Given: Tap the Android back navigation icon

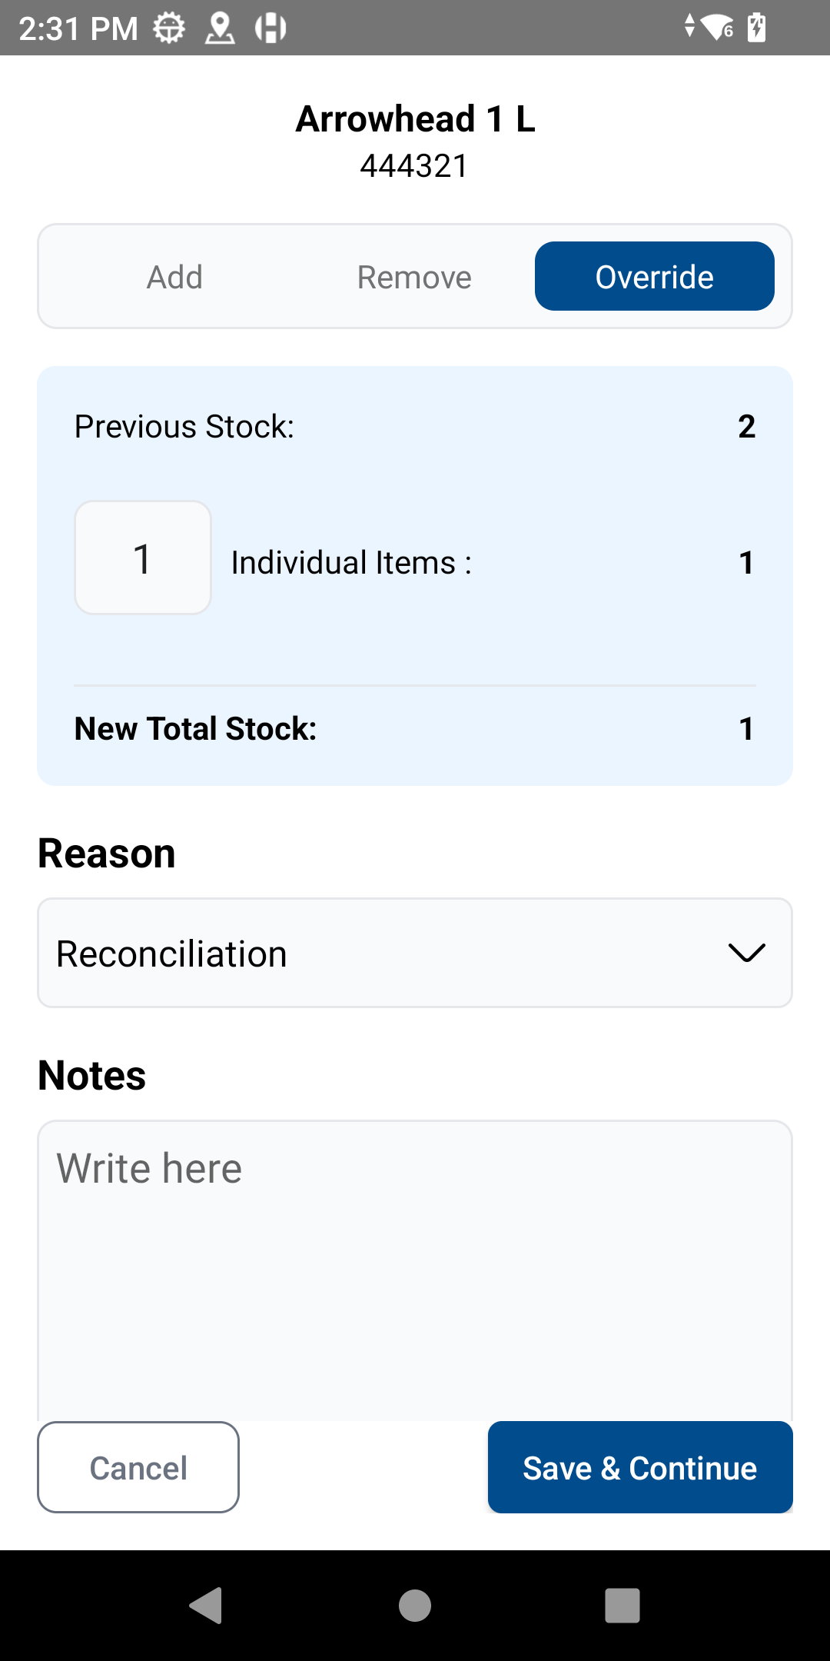Looking at the screenshot, I should pos(206,1606).
